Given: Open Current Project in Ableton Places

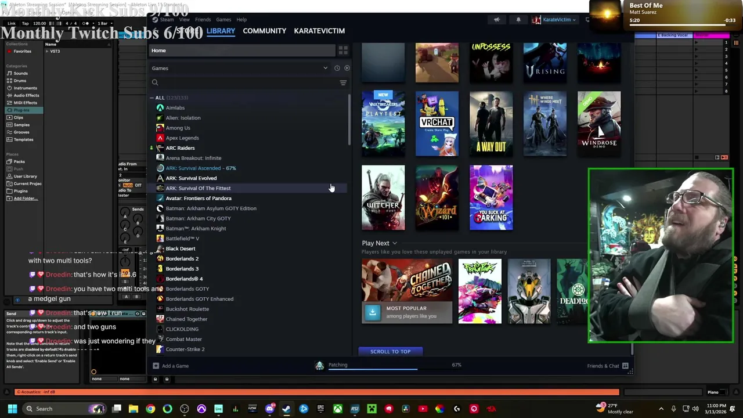Looking at the screenshot, I should tap(27, 183).
